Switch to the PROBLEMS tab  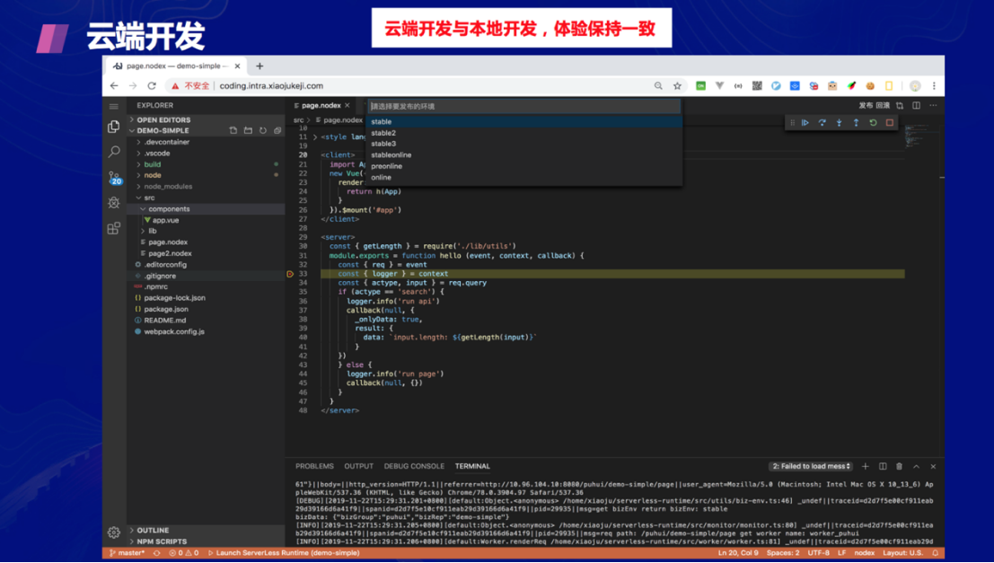(x=314, y=467)
